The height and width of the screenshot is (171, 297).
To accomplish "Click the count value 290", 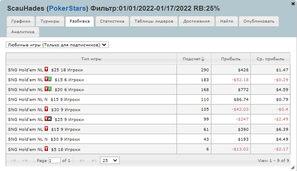I will click(x=205, y=70).
